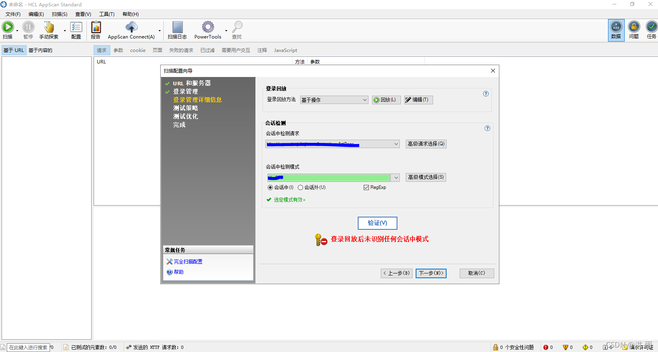Select 登录管理 wizard step
Screen dimensions: 658x352
[185, 92]
